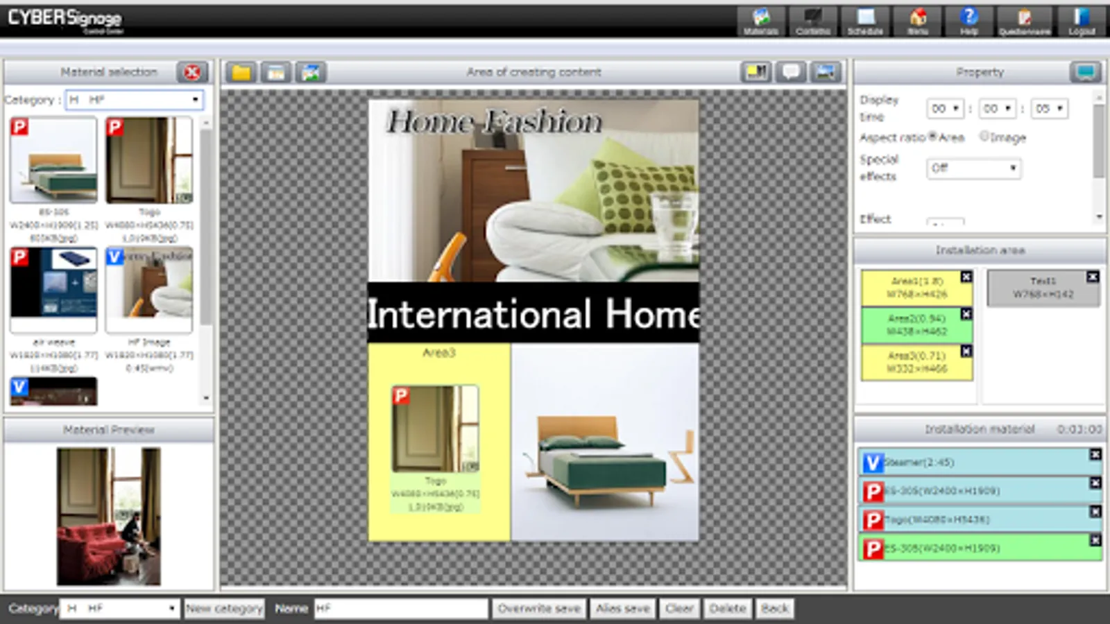The image size is (1110, 624).
Task: Select the green ES-305 material row
Action: (980, 548)
